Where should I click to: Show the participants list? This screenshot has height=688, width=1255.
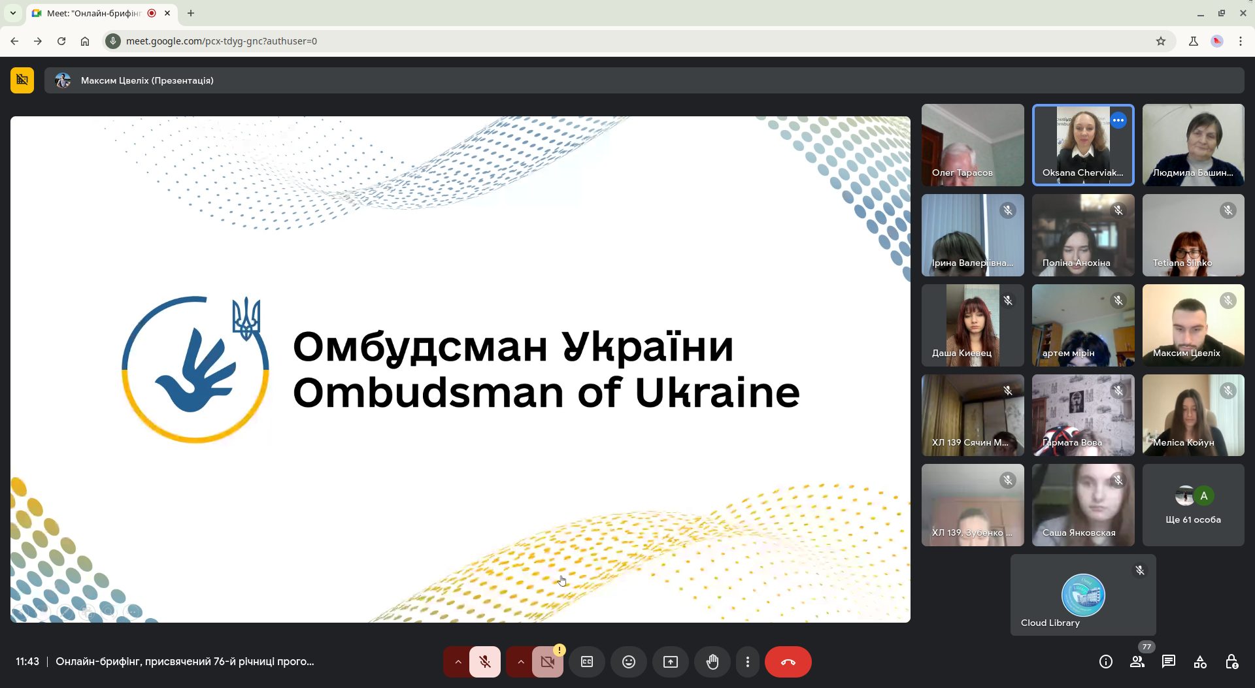click(x=1137, y=662)
